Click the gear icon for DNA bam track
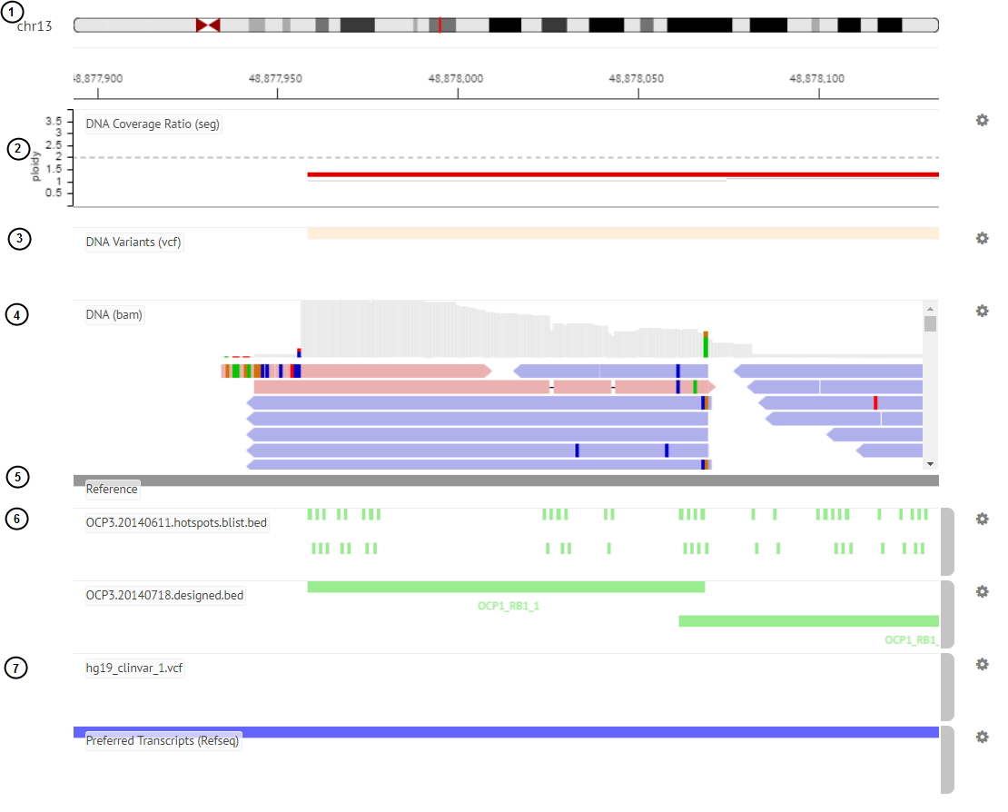 pos(982,311)
